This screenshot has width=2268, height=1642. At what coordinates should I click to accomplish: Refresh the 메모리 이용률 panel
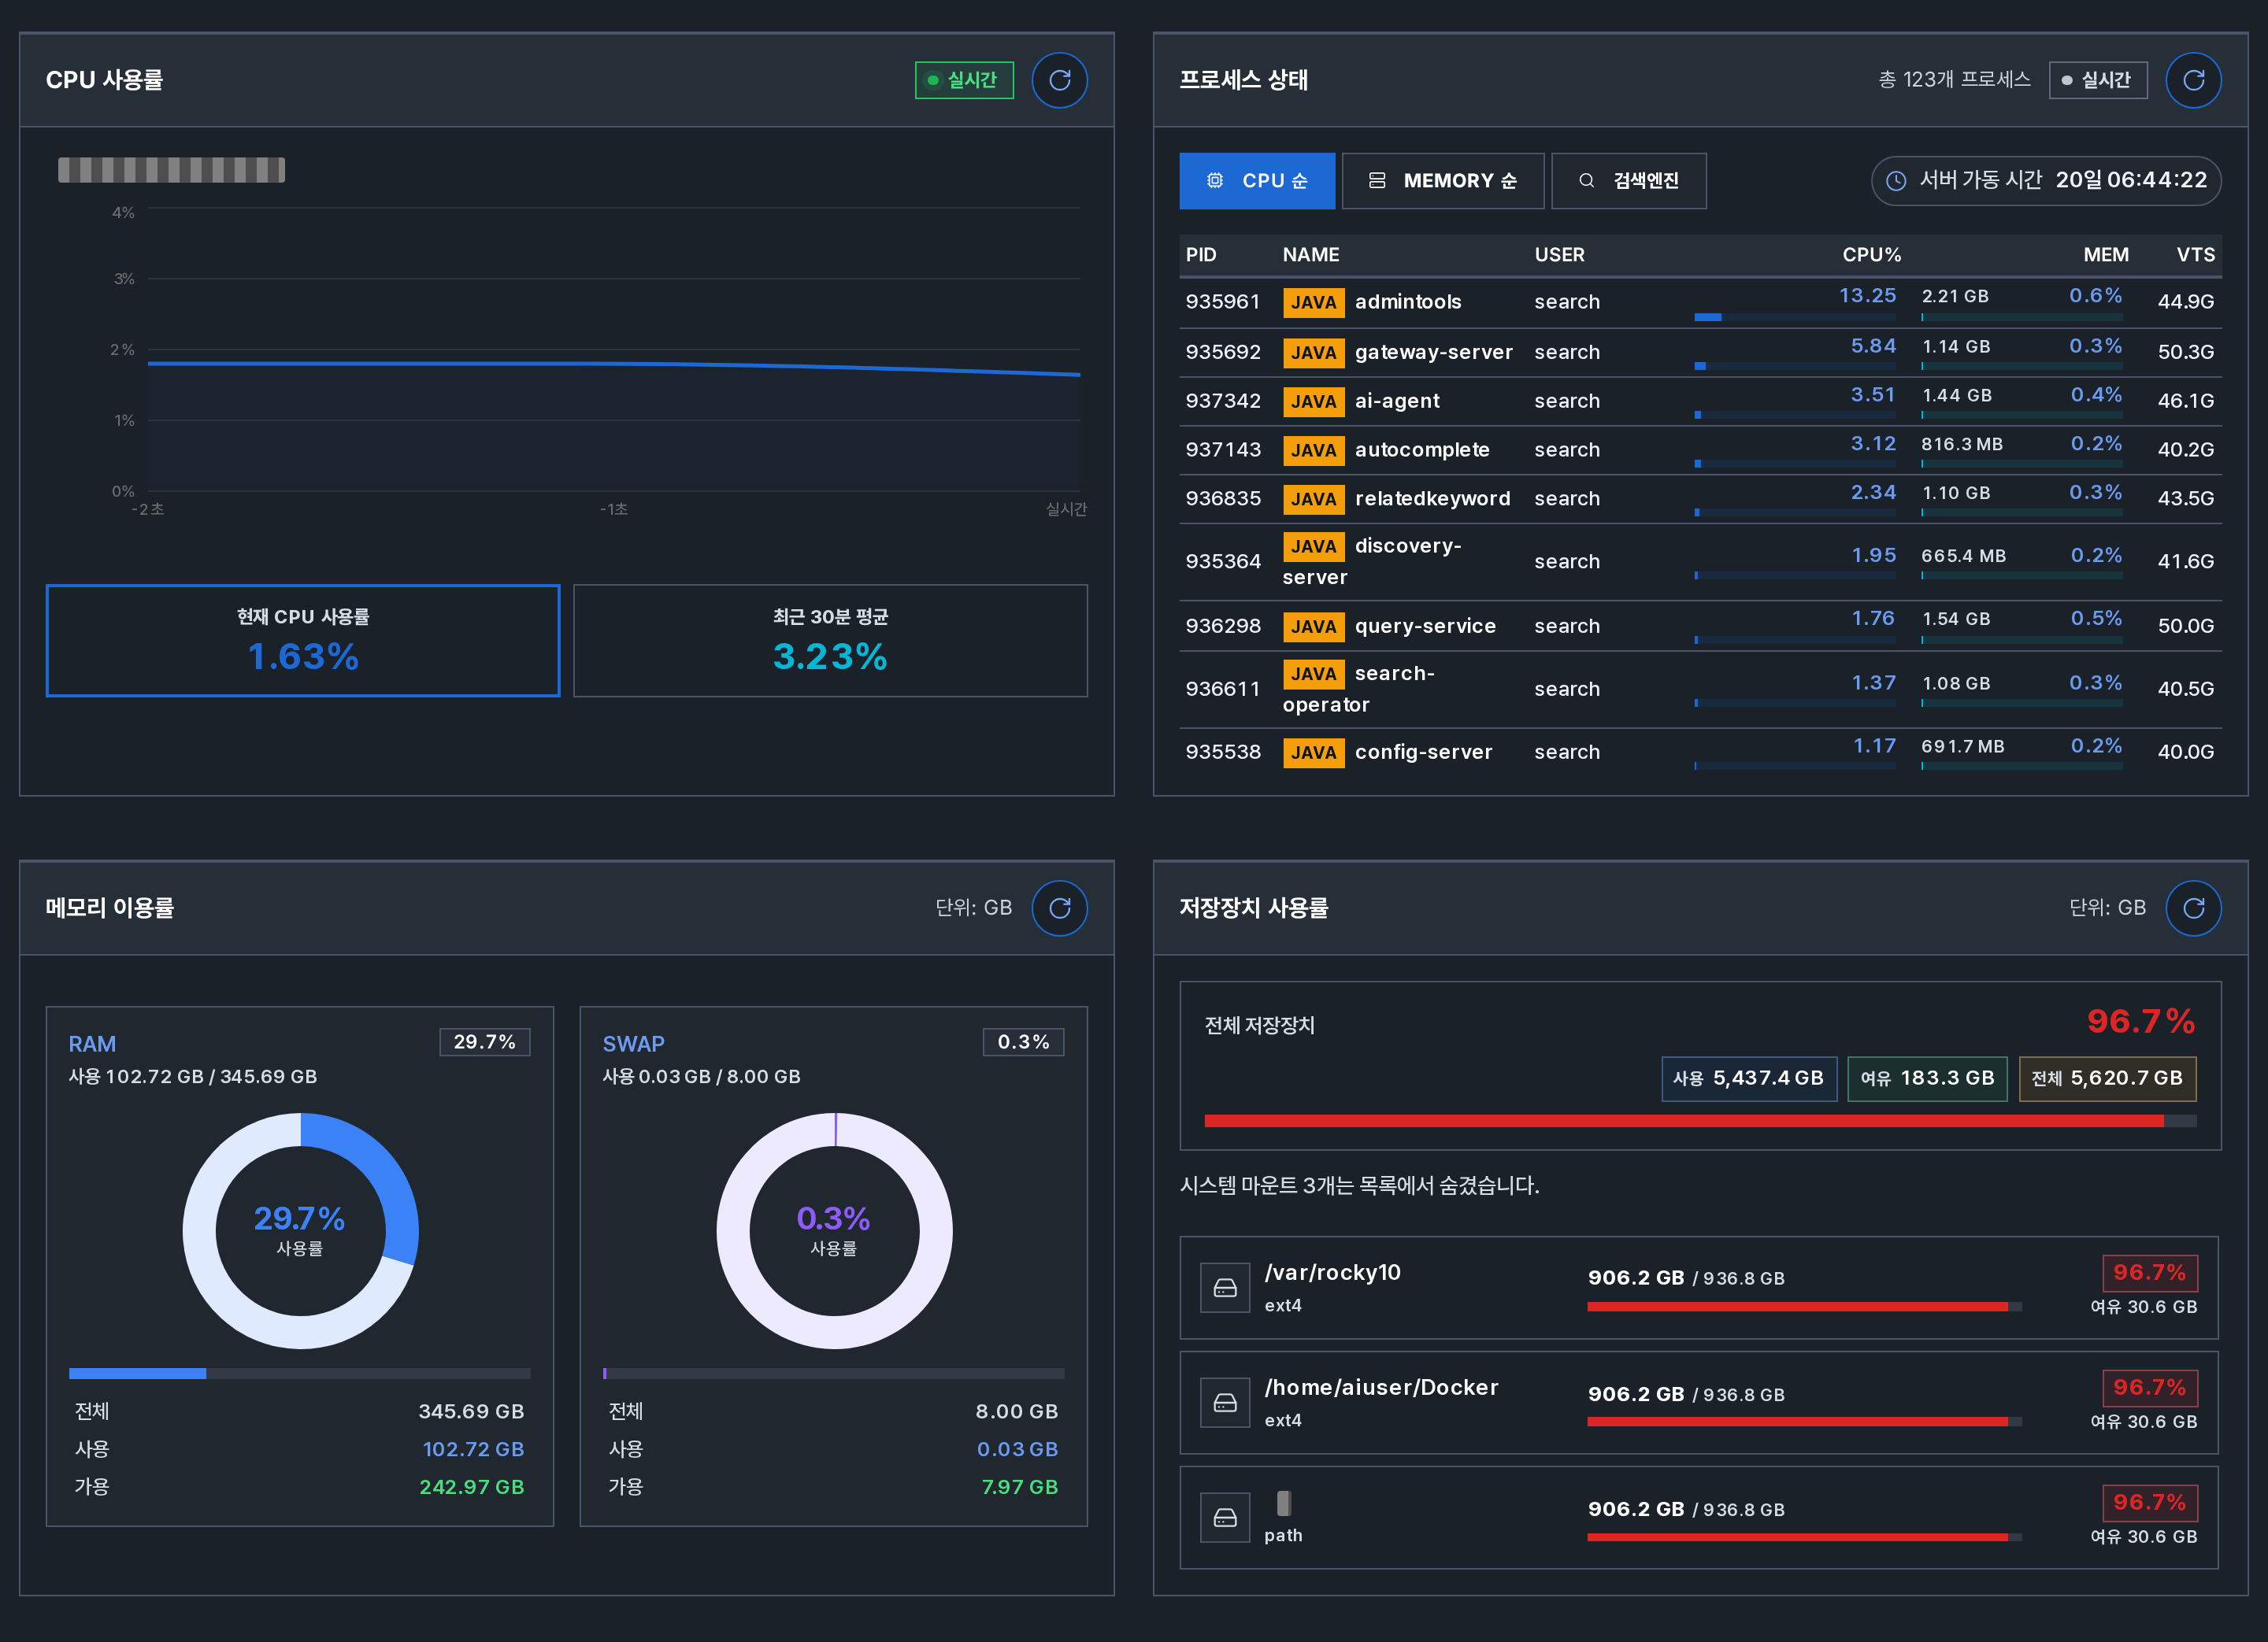click(x=1059, y=908)
